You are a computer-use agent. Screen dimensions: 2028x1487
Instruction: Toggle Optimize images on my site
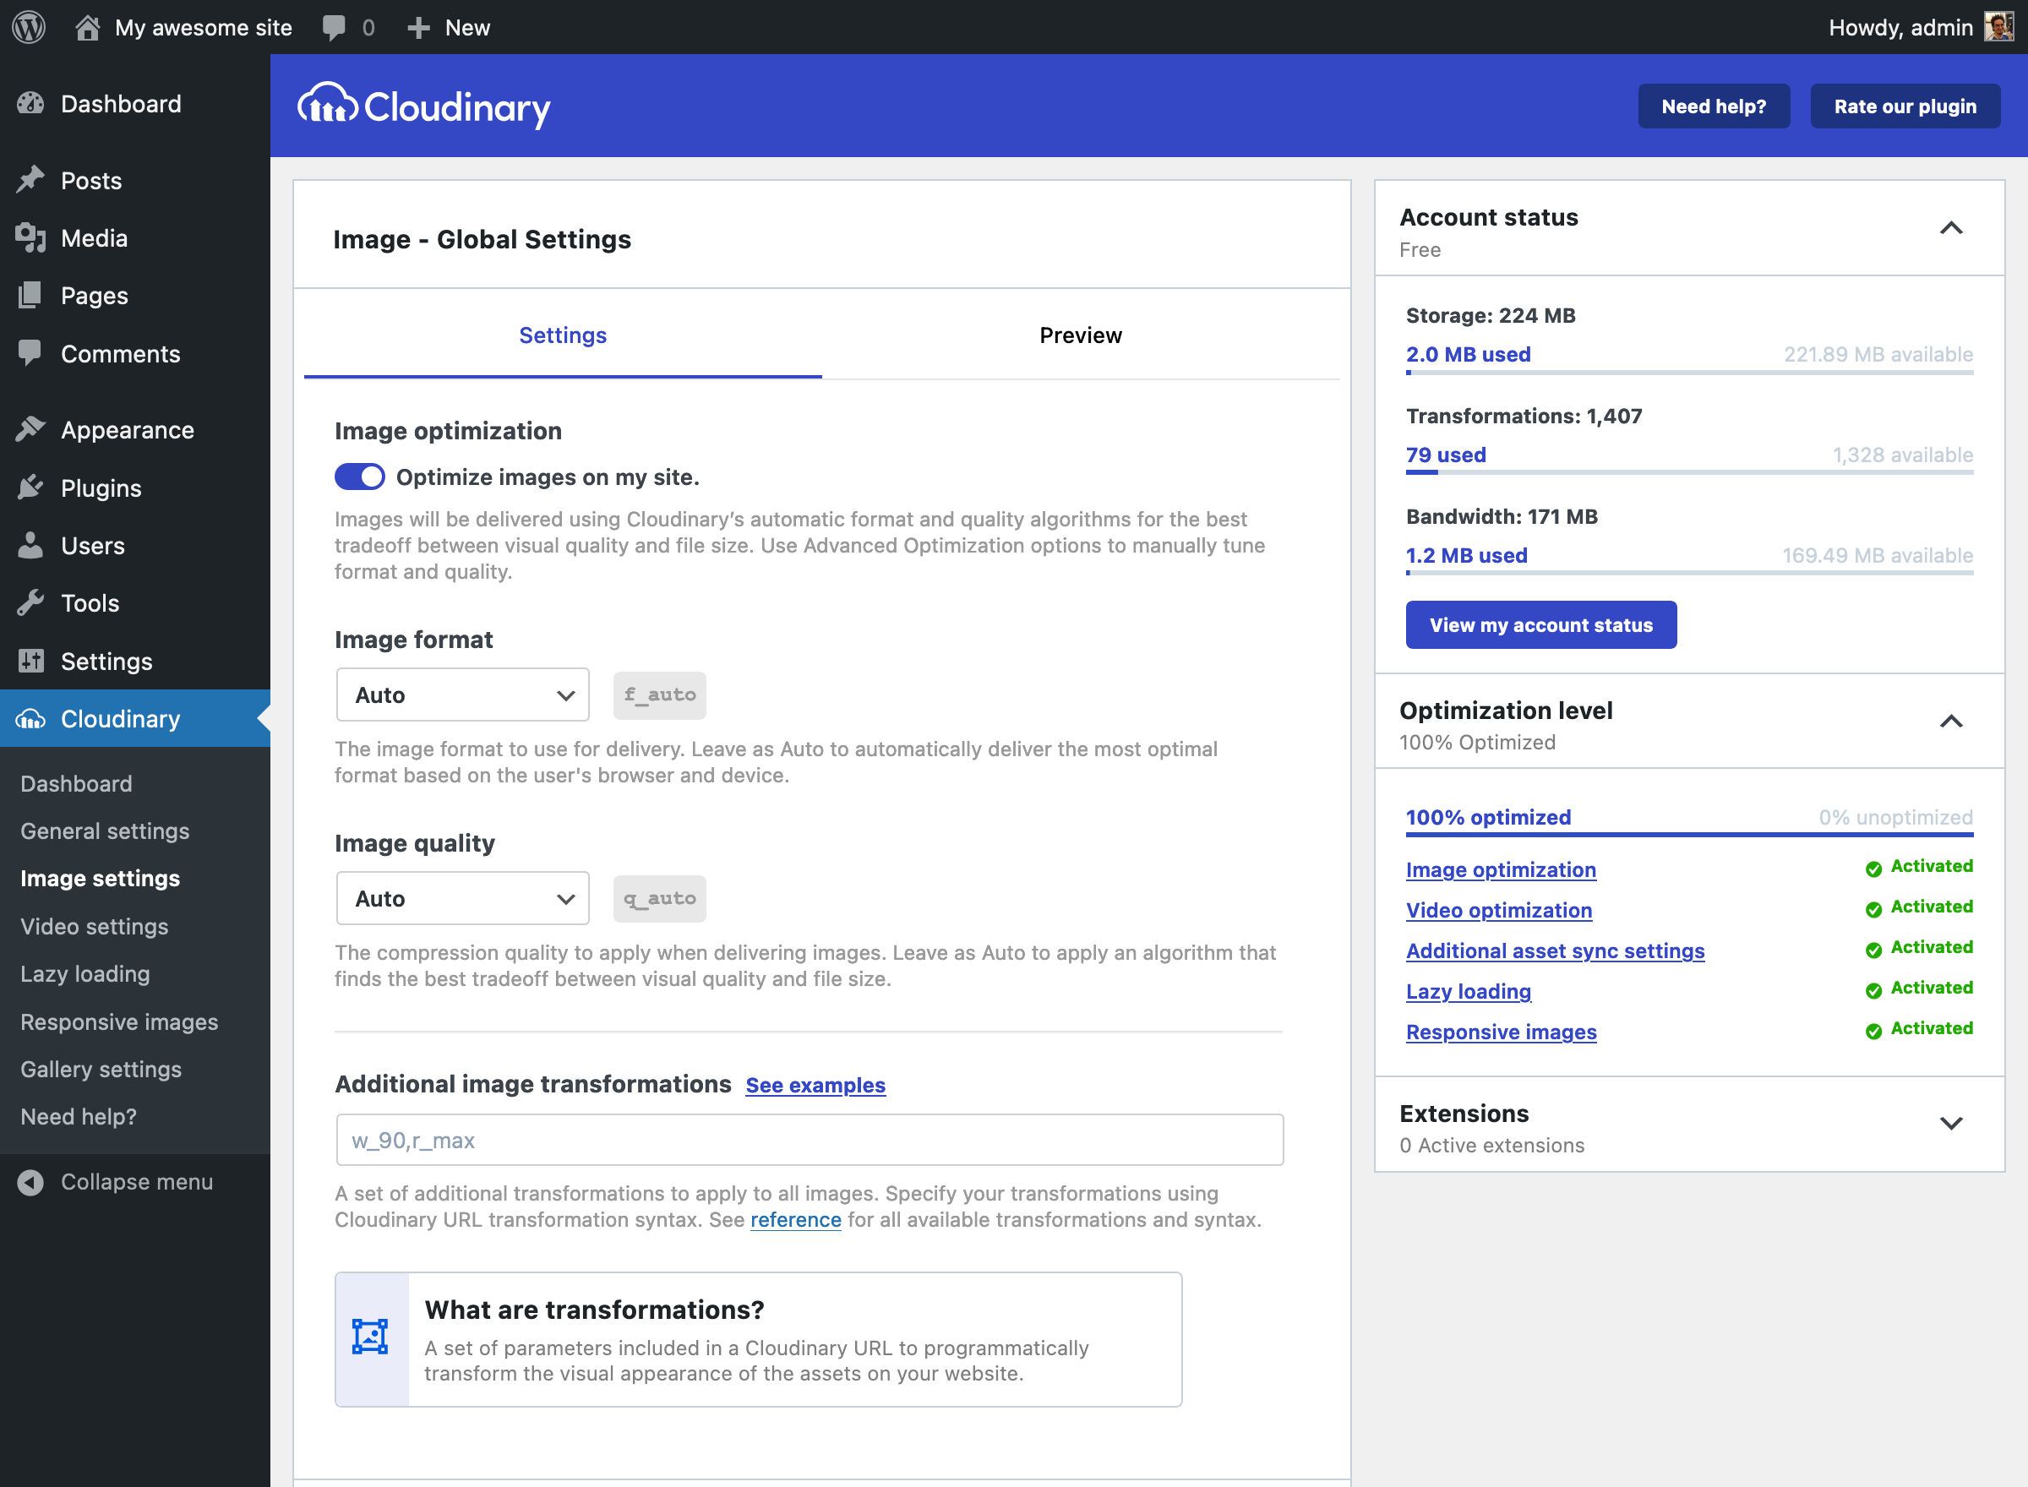[359, 477]
